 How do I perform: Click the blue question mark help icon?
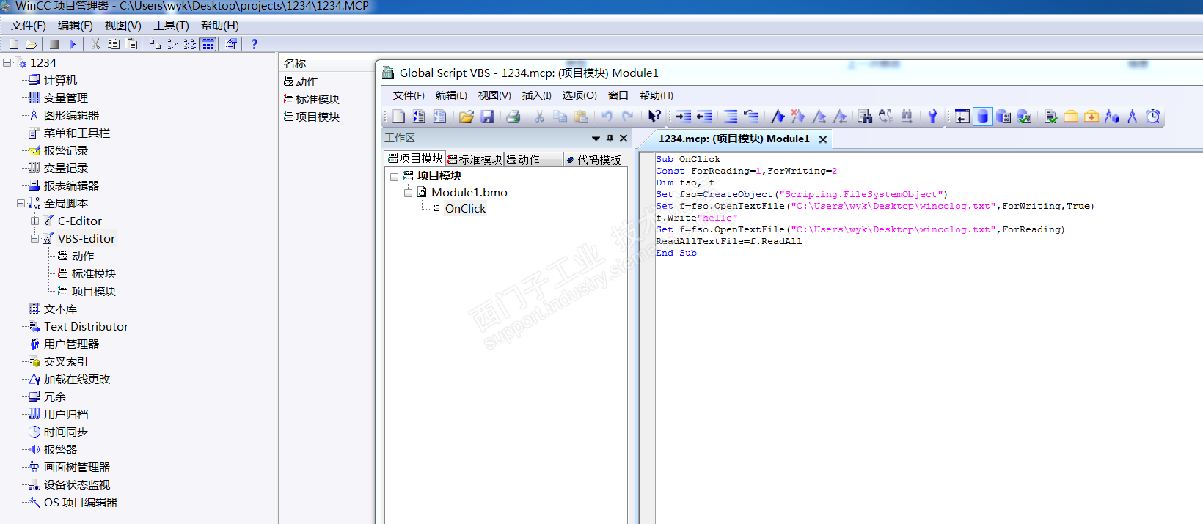[255, 44]
